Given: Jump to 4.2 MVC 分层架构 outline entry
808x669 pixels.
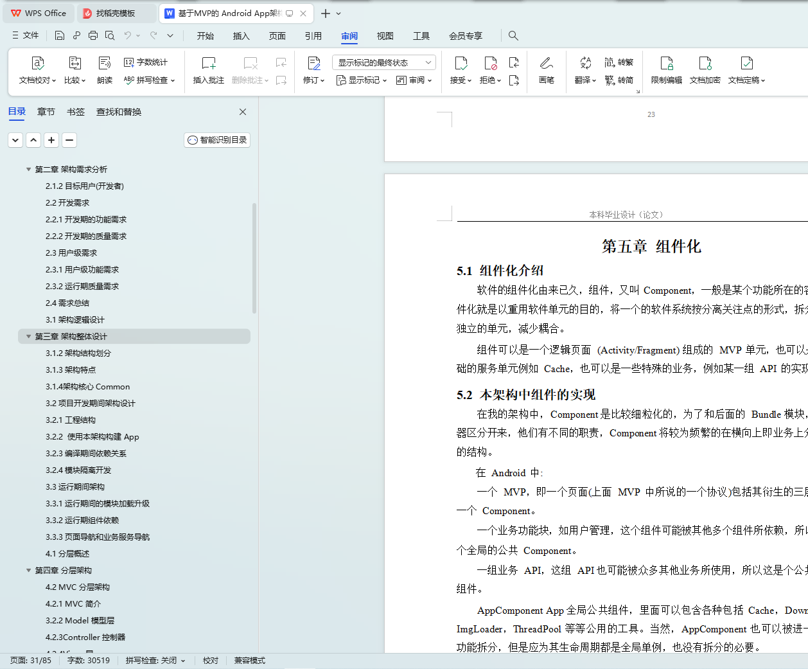Looking at the screenshot, I should [x=78, y=587].
